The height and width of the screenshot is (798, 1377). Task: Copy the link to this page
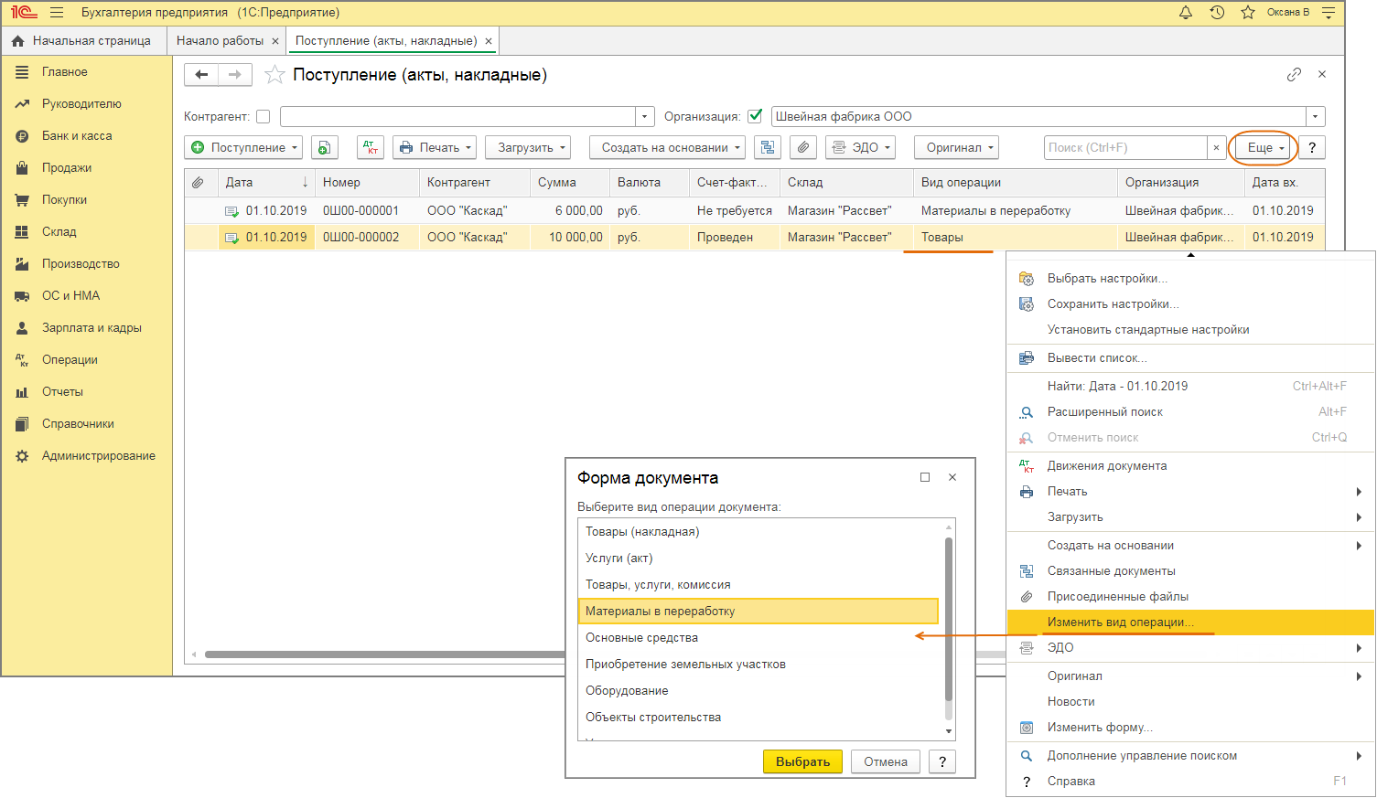(1294, 75)
